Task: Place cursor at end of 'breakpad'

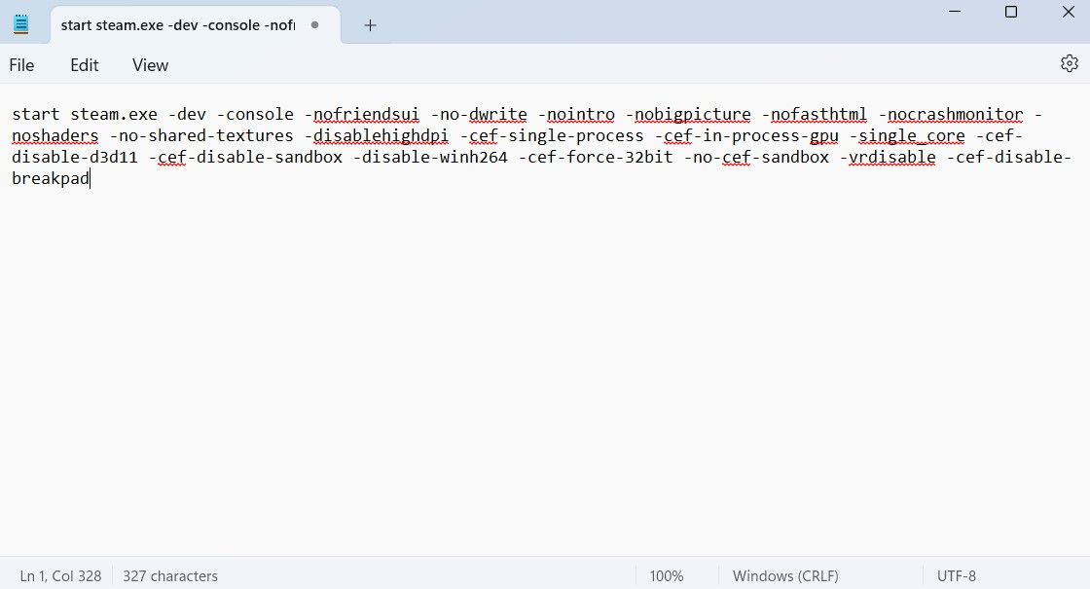Action: click(x=90, y=179)
